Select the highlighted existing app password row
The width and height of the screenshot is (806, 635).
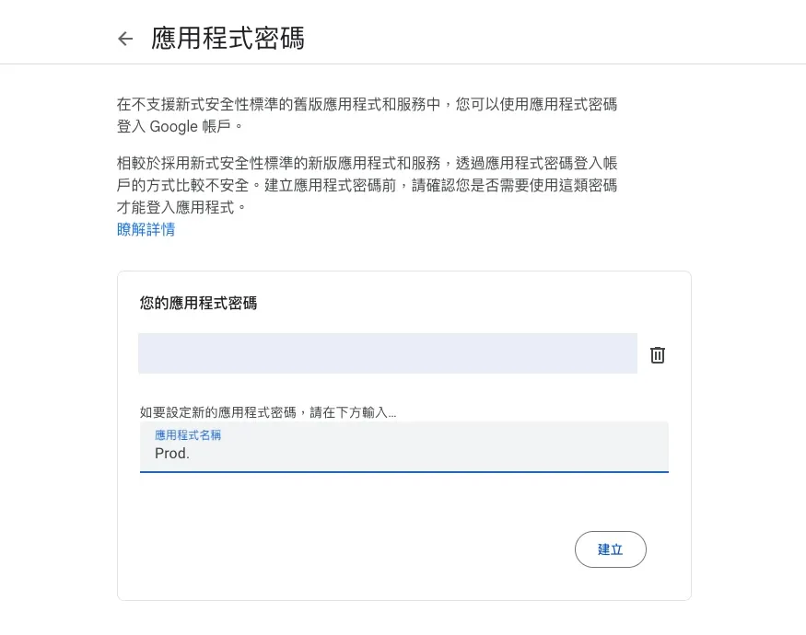click(388, 353)
